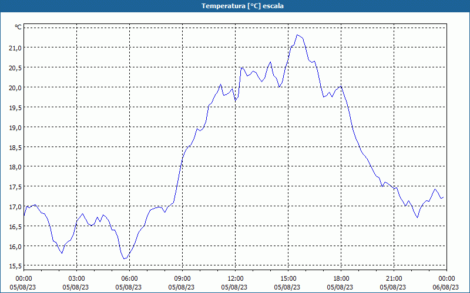
Task: Click the °C unit label on axis
Action: [x=18, y=28]
